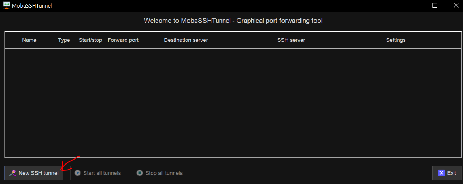Select the Start/stop column header

(90, 40)
